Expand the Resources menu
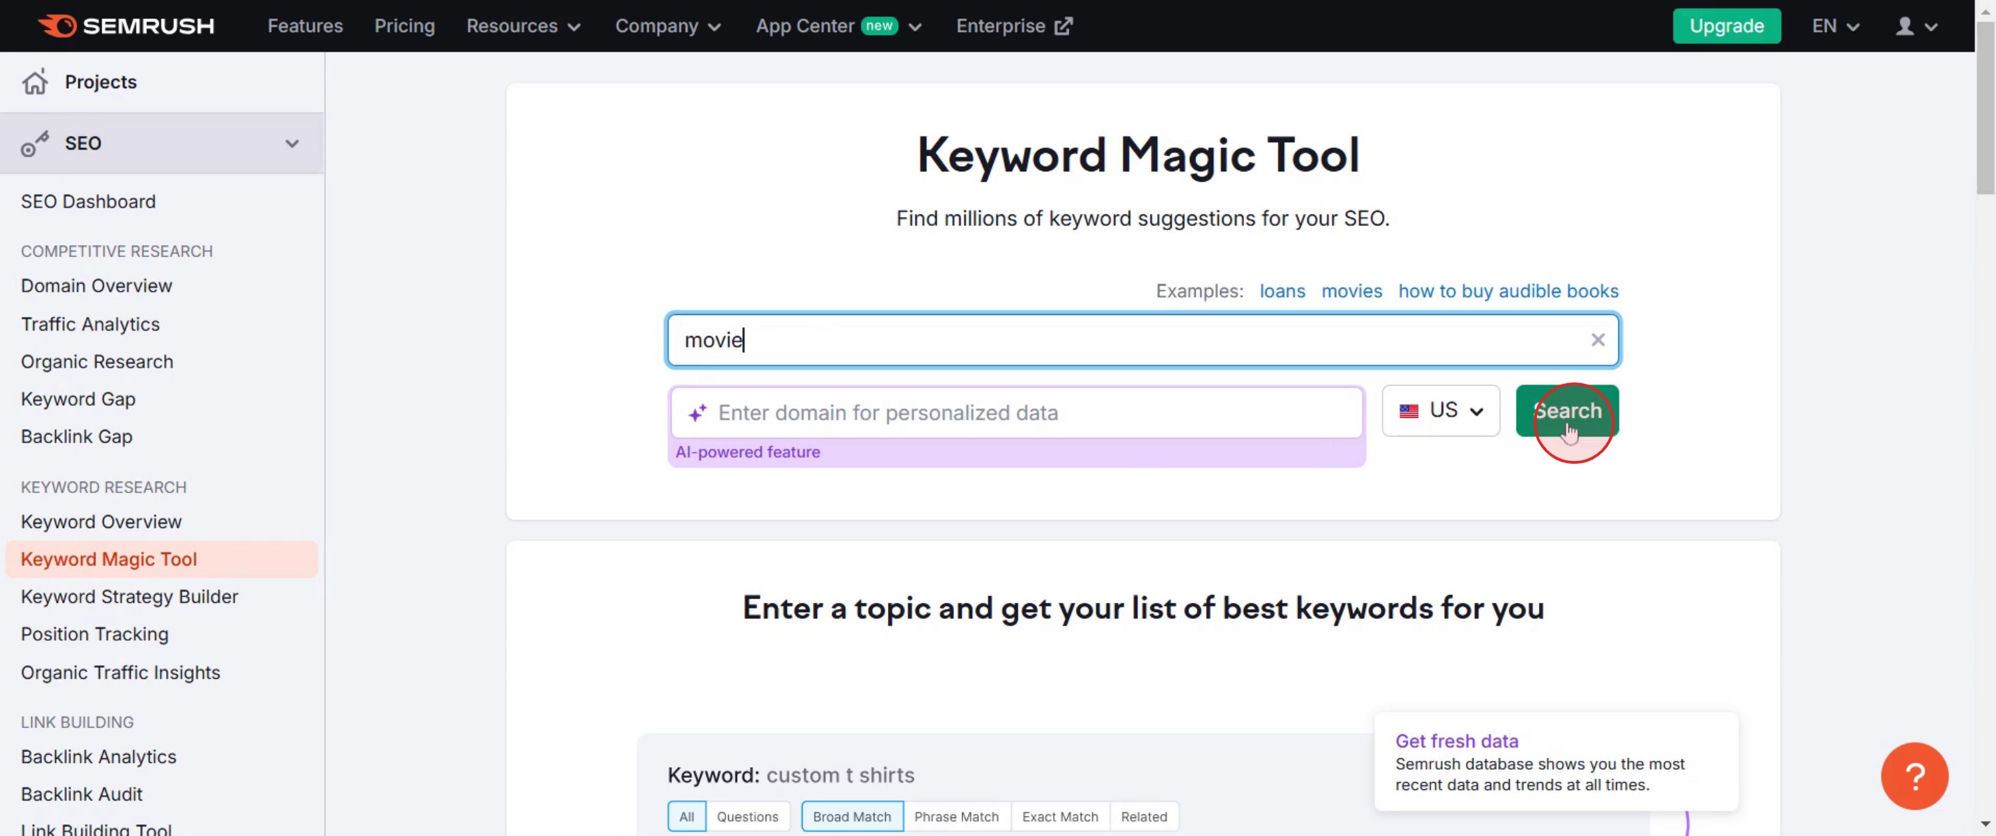Viewport: 1996px width, 836px height. pos(523,27)
